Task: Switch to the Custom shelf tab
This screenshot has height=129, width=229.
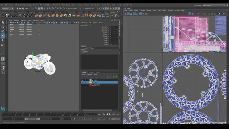Action: tap(113, 12)
